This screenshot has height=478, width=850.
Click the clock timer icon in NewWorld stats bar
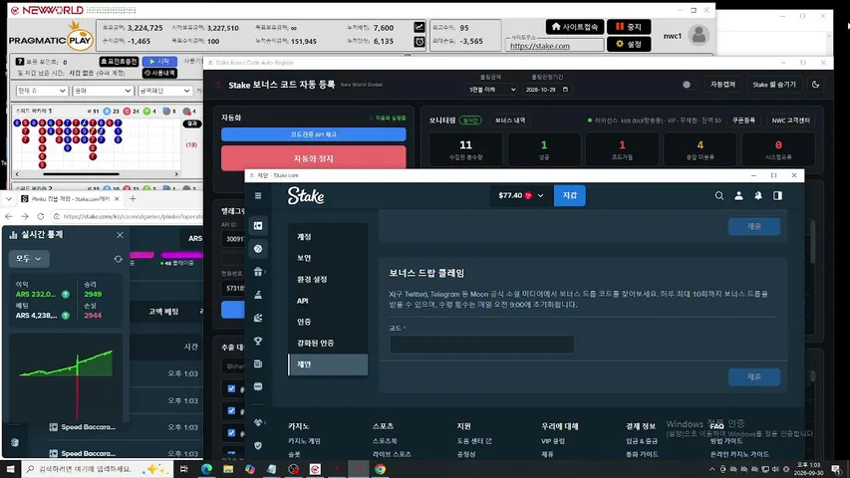[420, 41]
